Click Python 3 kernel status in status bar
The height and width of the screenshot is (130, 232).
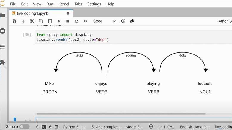(x=74, y=127)
